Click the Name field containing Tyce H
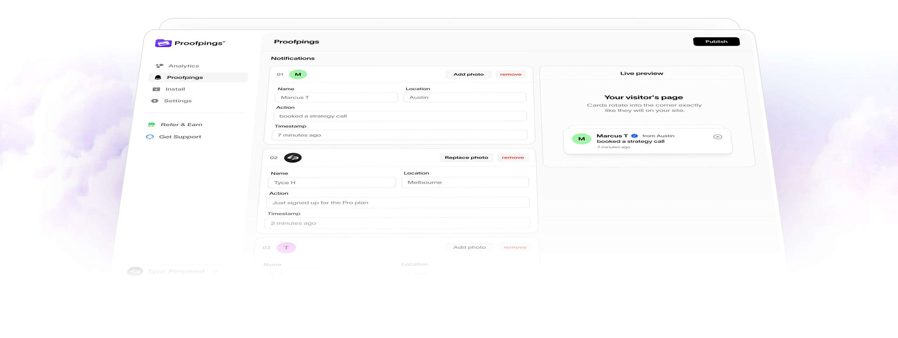The height and width of the screenshot is (338, 898). 332,182
